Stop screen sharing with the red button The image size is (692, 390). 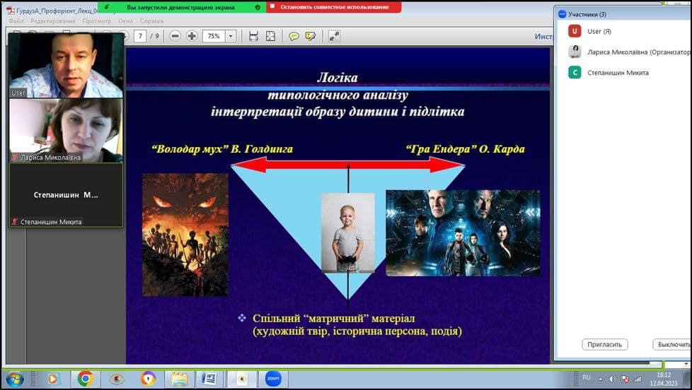tap(334, 7)
